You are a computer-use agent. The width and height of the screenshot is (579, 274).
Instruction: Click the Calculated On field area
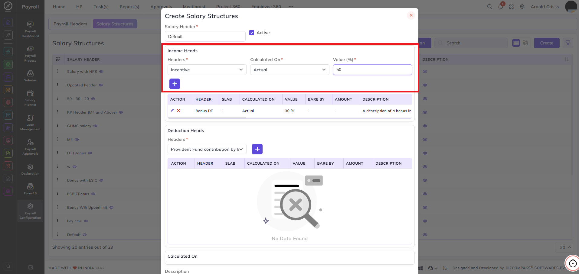click(289, 258)
